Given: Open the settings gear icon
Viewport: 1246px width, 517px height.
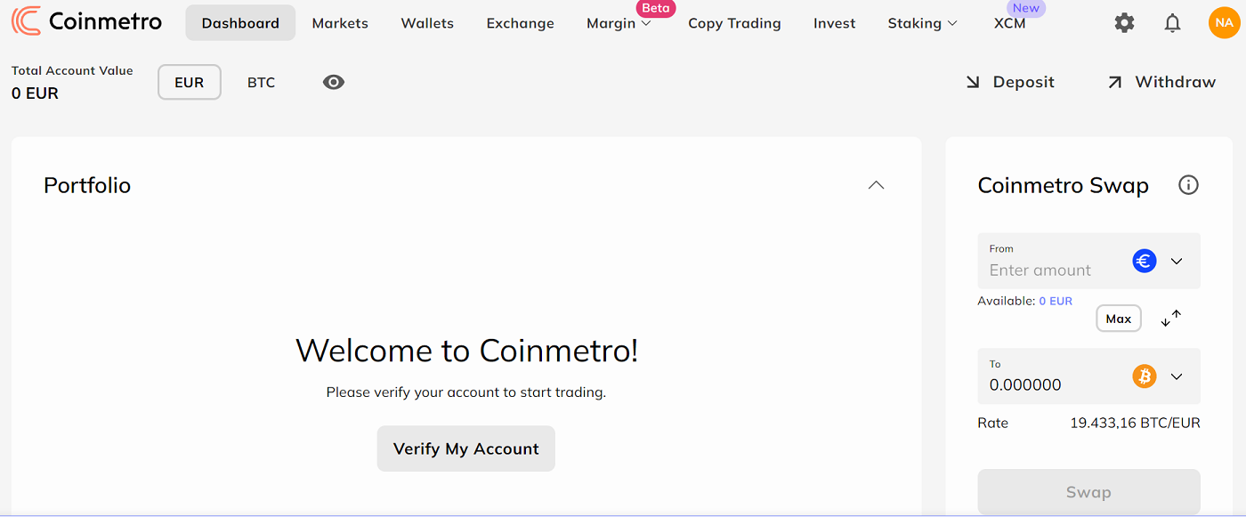Looking at the screenshot, I should coord(1124,22).
